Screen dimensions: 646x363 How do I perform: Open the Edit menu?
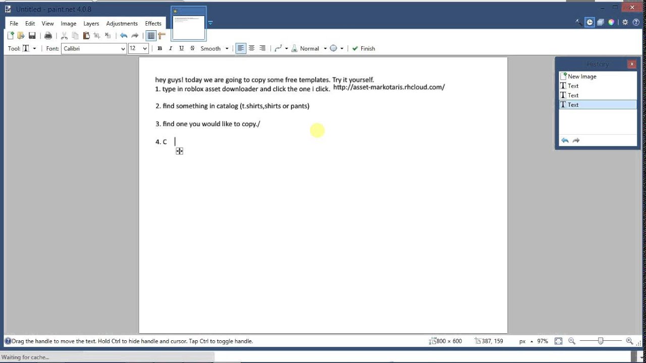click(30, 23)
